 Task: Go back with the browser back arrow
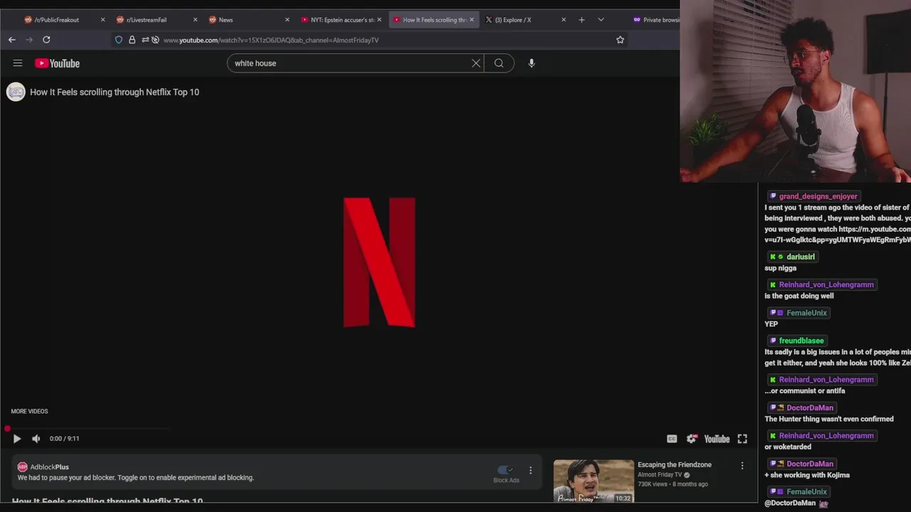coord(12,40)
